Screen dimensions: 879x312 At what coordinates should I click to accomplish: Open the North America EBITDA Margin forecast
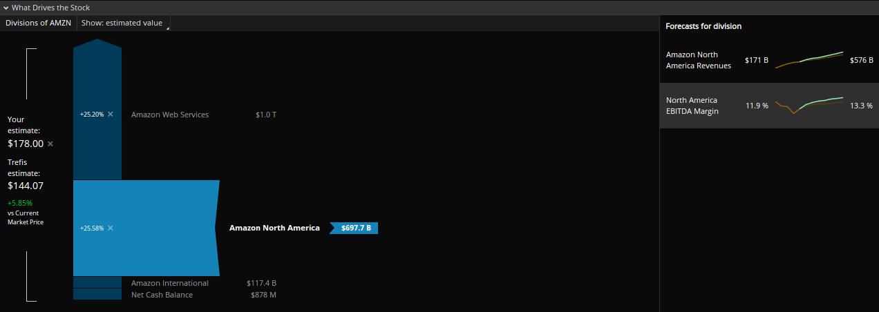[x=769, y=106]
